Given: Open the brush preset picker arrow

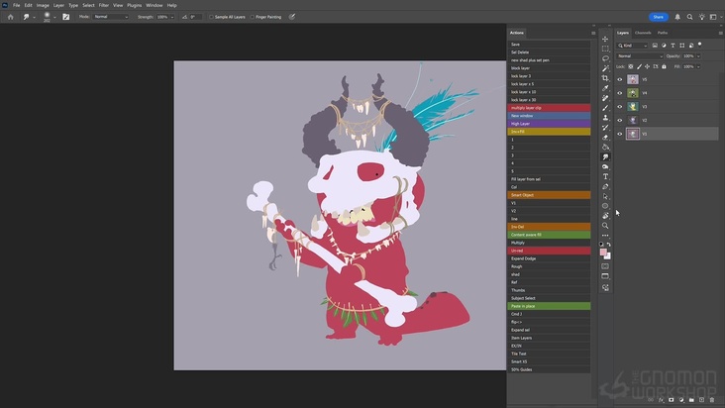Looking at the screenshot, I should (54, 17).
